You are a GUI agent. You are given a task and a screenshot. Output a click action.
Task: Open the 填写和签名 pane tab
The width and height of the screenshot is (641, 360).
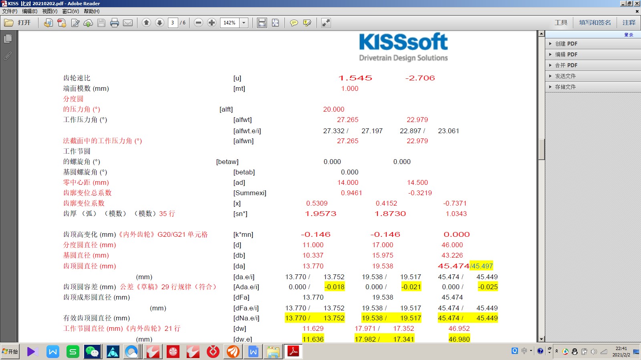coord(595,23)
